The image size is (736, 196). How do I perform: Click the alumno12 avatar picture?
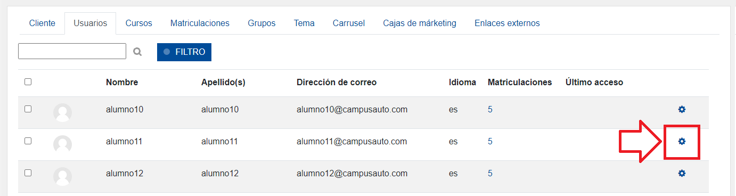pyautogui.click(x=63, y=176)
